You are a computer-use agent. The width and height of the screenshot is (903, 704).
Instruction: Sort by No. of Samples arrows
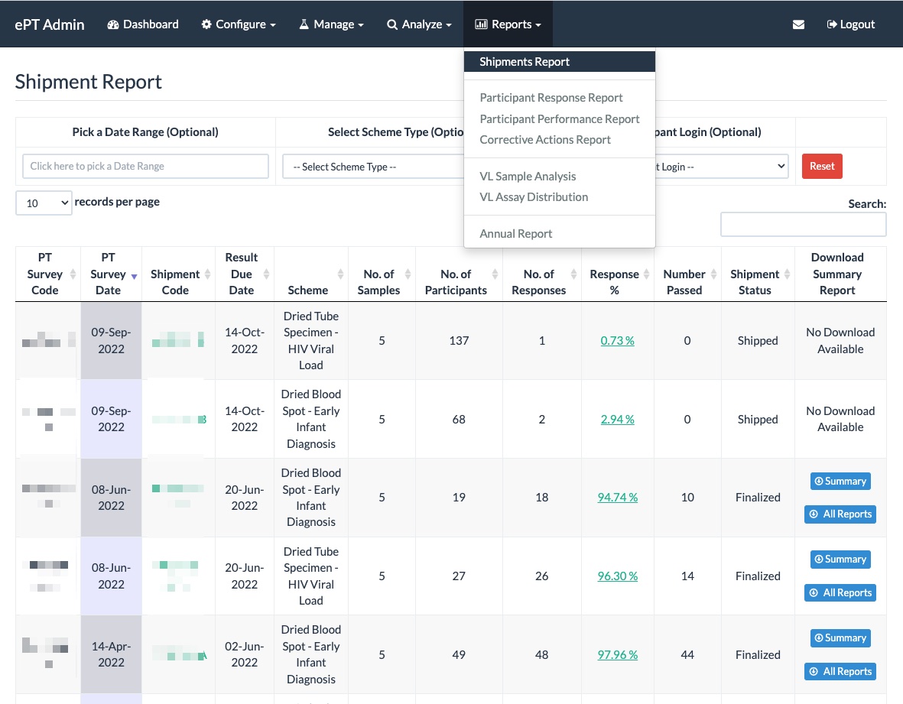pos(408,274)
